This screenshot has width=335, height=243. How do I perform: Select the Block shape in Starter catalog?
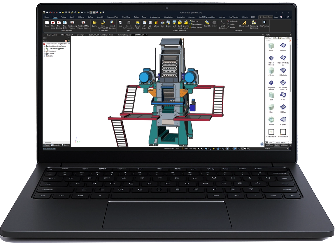tap(271, 46)
